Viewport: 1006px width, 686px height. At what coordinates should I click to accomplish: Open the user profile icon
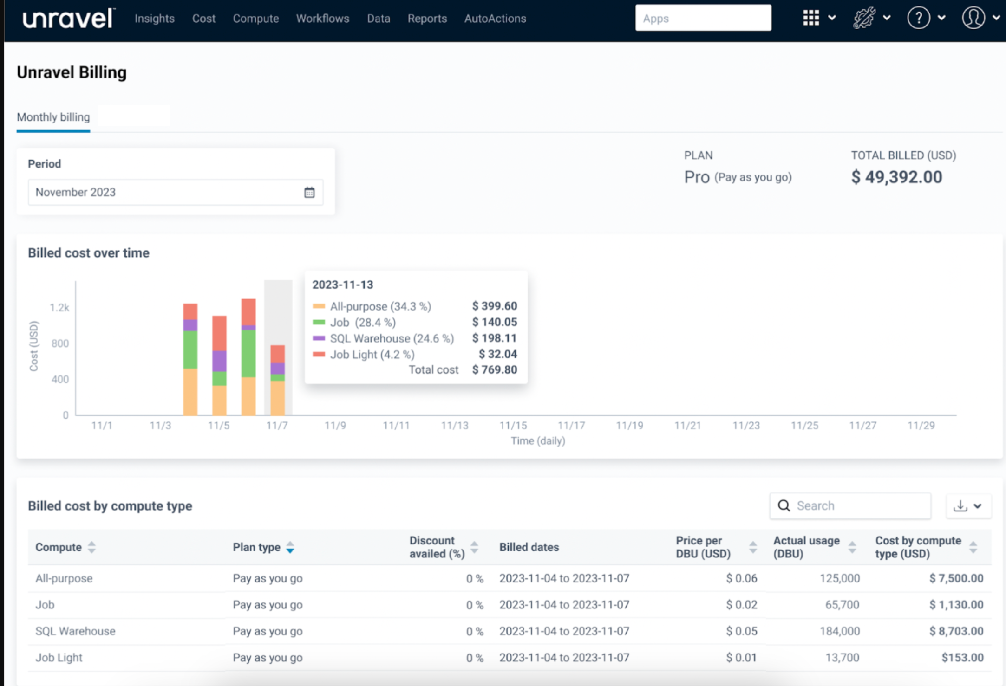tap(973, 18)
